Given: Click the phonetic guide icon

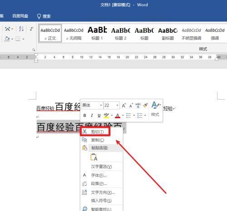Looking at the screenshot, I should coord(138,105).
